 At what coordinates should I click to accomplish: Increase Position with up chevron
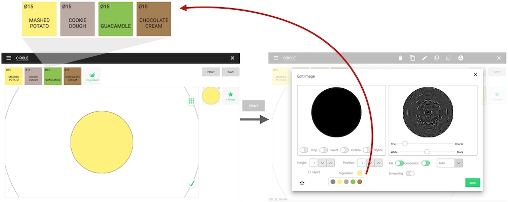[378, 163]
